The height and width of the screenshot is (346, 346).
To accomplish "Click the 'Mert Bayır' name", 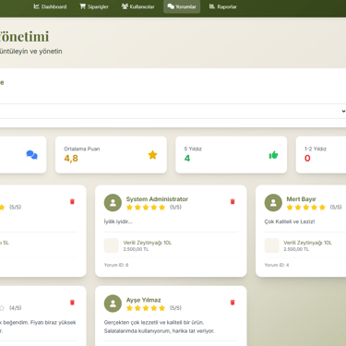I will pyautogui.click(x=301, y=199).
